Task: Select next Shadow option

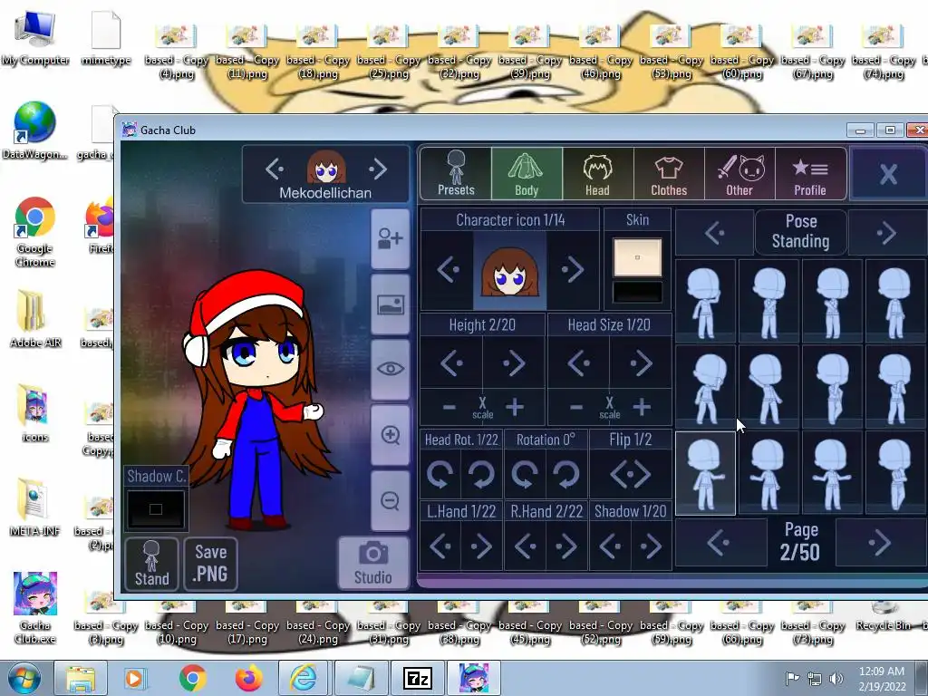Action: (651, 546)
